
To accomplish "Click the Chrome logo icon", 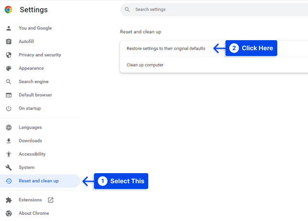I will tap(9, 10).
